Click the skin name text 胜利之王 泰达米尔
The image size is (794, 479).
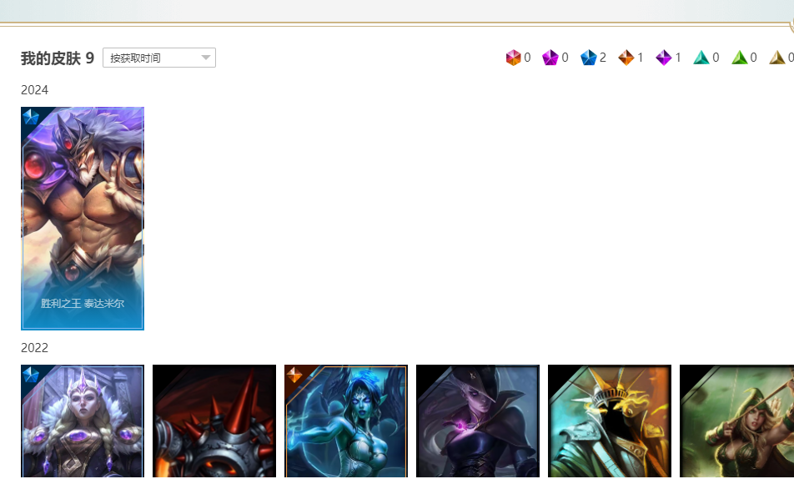(x=83, y=304)
